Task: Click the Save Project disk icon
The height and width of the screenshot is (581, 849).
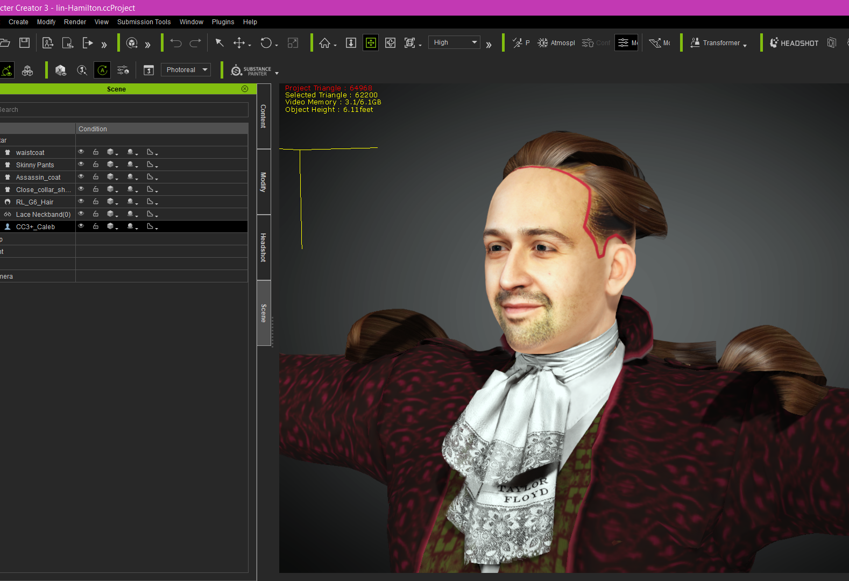Action: click(24, 43)
